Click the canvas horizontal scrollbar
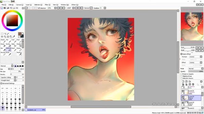Image resolution: width=204 pixels, height=114 pixels. [x=101, y=107]
